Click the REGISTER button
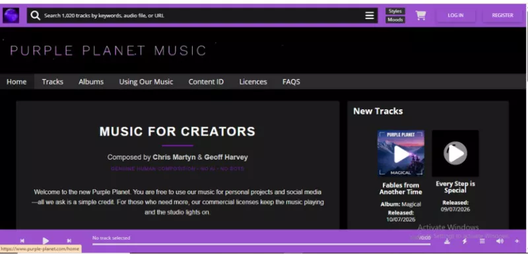Image resolution: width=528 pixels, height=254 pixels. 502,15
